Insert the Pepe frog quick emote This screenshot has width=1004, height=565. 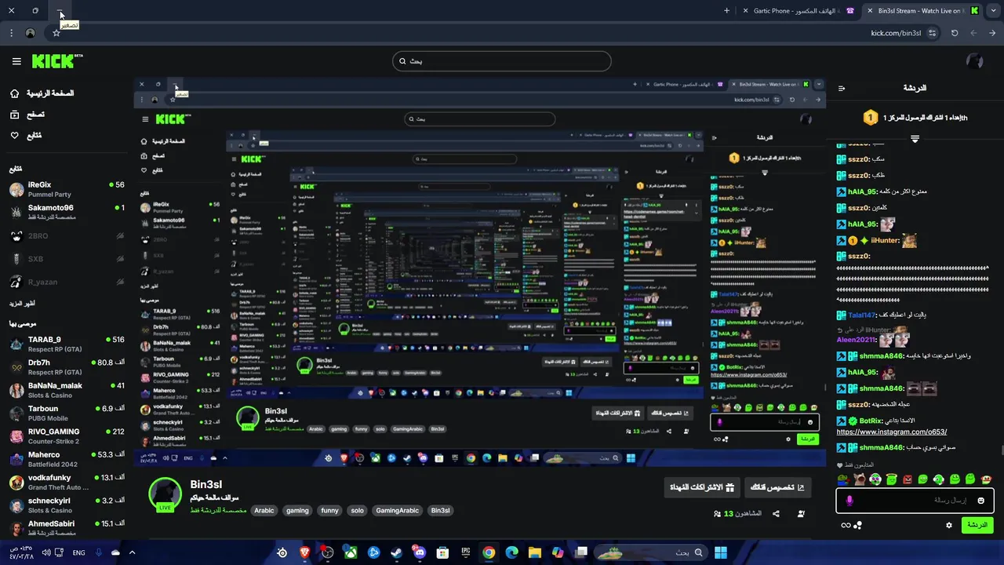(843, 479)
